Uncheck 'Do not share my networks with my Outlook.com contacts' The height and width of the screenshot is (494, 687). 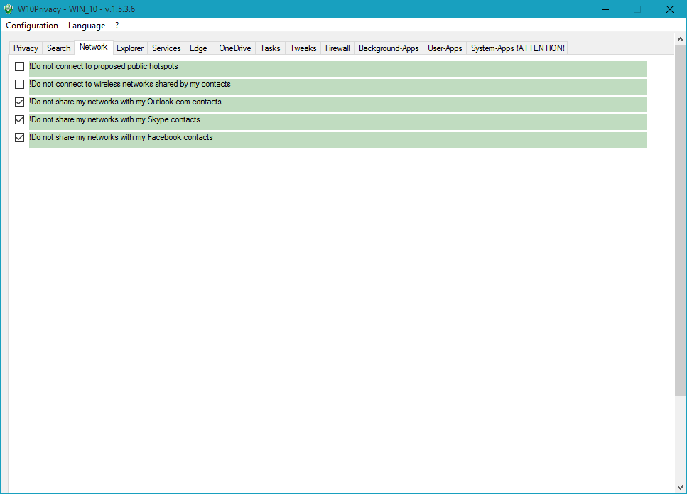click(19, 102)
